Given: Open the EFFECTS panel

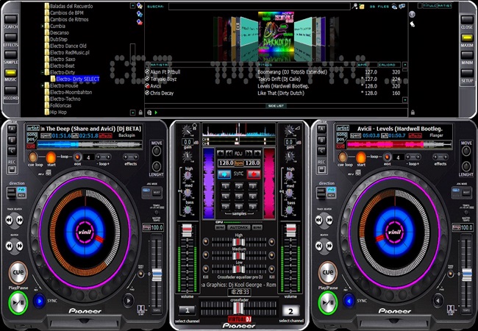Looking at the screenshot, I should tap(10, 38).
